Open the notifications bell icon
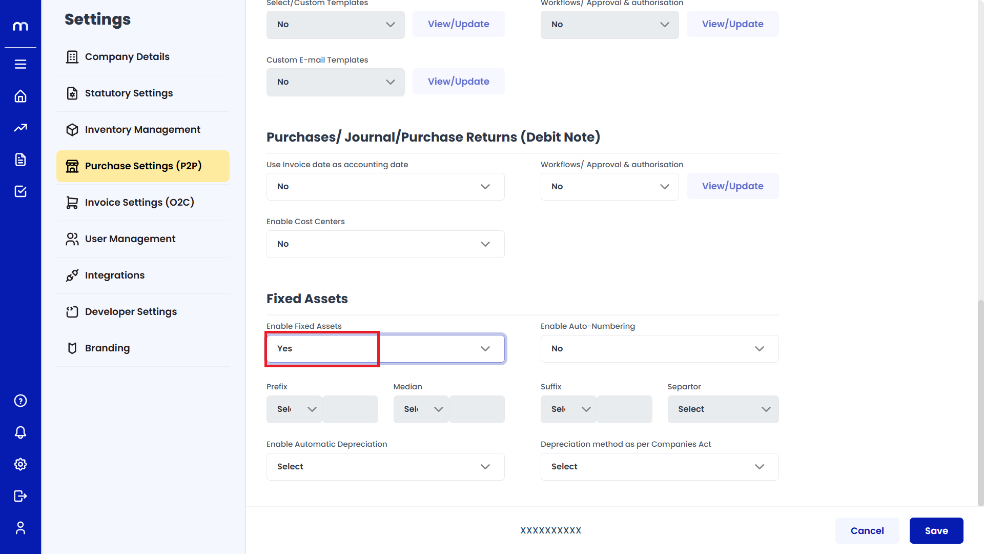The width and height of the screenshot is (984, 554). pyautogui.click(x=20, y=432)
